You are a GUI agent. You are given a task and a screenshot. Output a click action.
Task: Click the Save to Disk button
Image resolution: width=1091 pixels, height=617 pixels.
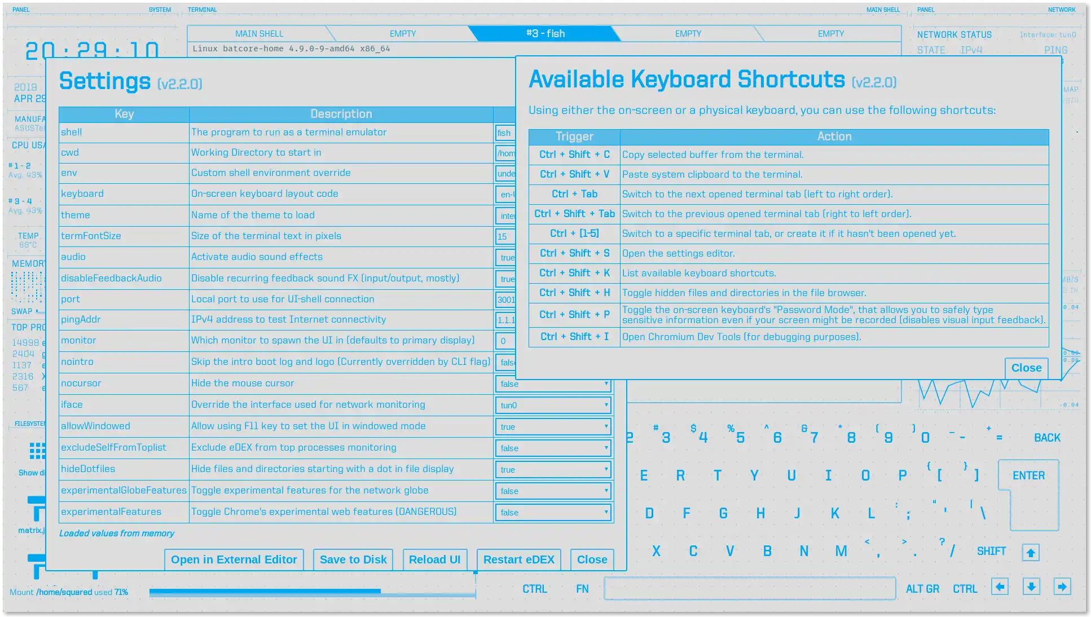coord(353,559)
